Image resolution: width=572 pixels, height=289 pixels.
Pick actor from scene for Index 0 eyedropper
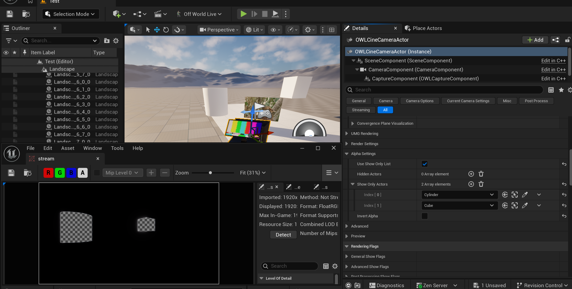525,195
